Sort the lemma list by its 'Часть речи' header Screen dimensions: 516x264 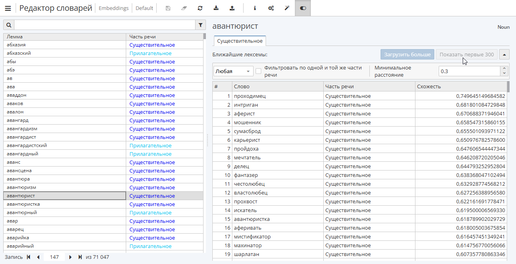(165, 37)
